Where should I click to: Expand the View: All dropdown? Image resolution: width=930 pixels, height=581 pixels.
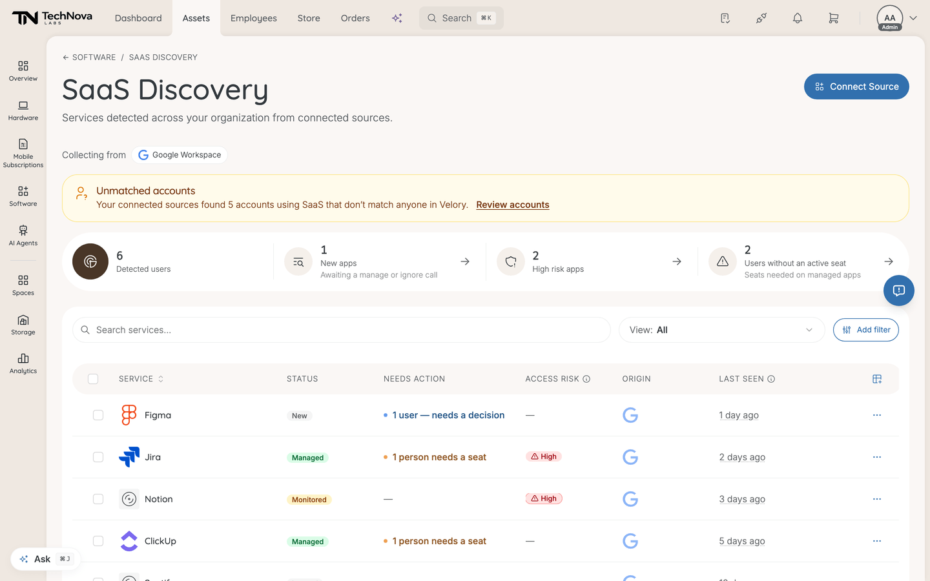pyautogui.click(x=721, y=330)
